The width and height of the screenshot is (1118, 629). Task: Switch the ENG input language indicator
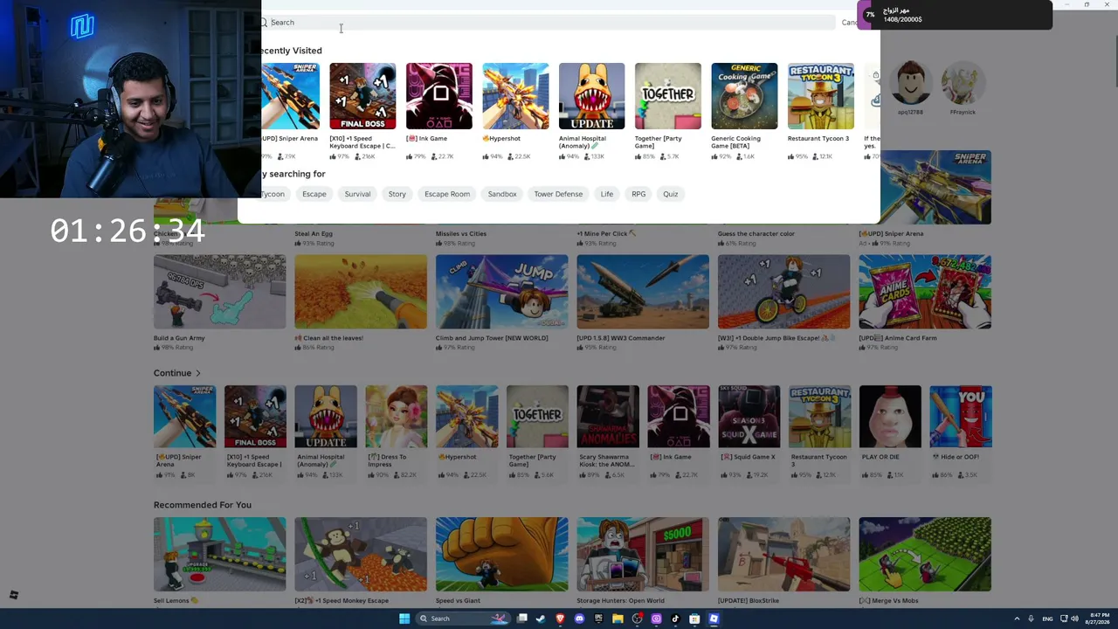1047,619
